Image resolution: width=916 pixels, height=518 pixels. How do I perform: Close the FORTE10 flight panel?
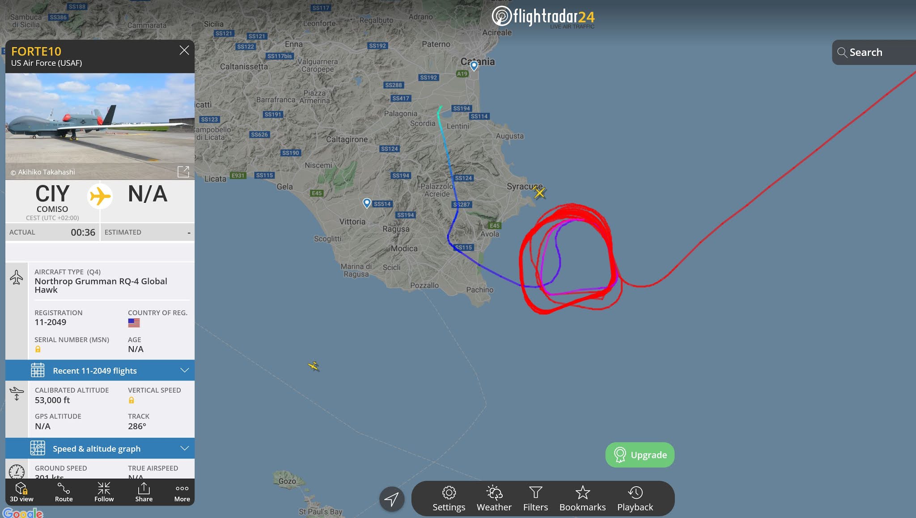click(x=184, y=50)
